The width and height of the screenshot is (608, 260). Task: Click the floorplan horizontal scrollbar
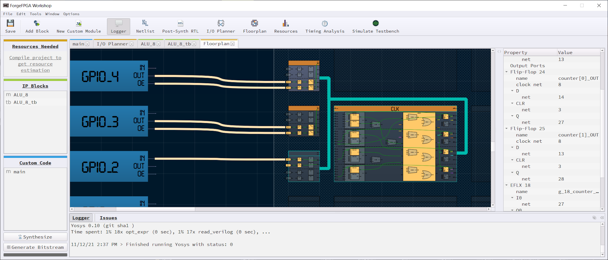pyautogui.click(x=155, y=209)
